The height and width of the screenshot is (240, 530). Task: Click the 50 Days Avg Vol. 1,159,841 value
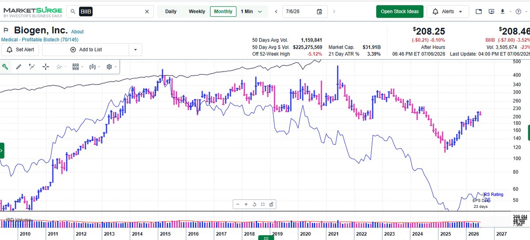coord(311,40)
